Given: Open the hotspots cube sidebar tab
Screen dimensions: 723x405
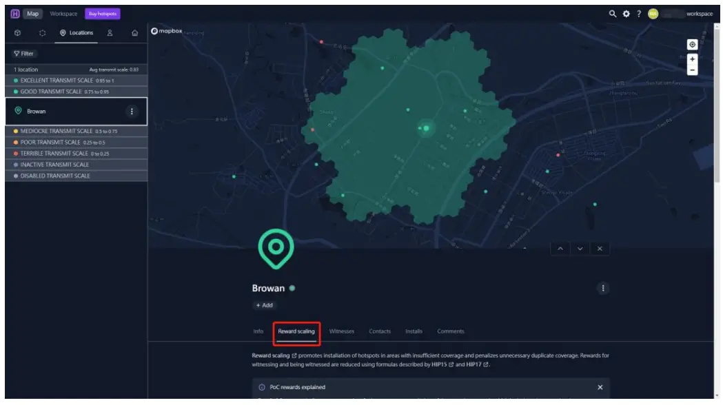Looking at the screenshot, I should pyautogui.click(x=17, y=32).
